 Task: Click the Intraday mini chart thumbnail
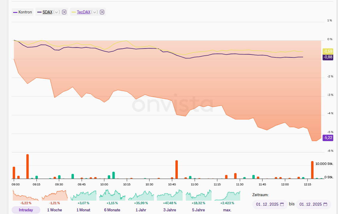26,195
